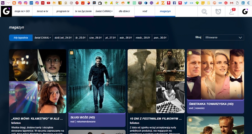Screen dimensions: 252x134
Task: Go to vod navigation item
Action: (x=144, y=11)
